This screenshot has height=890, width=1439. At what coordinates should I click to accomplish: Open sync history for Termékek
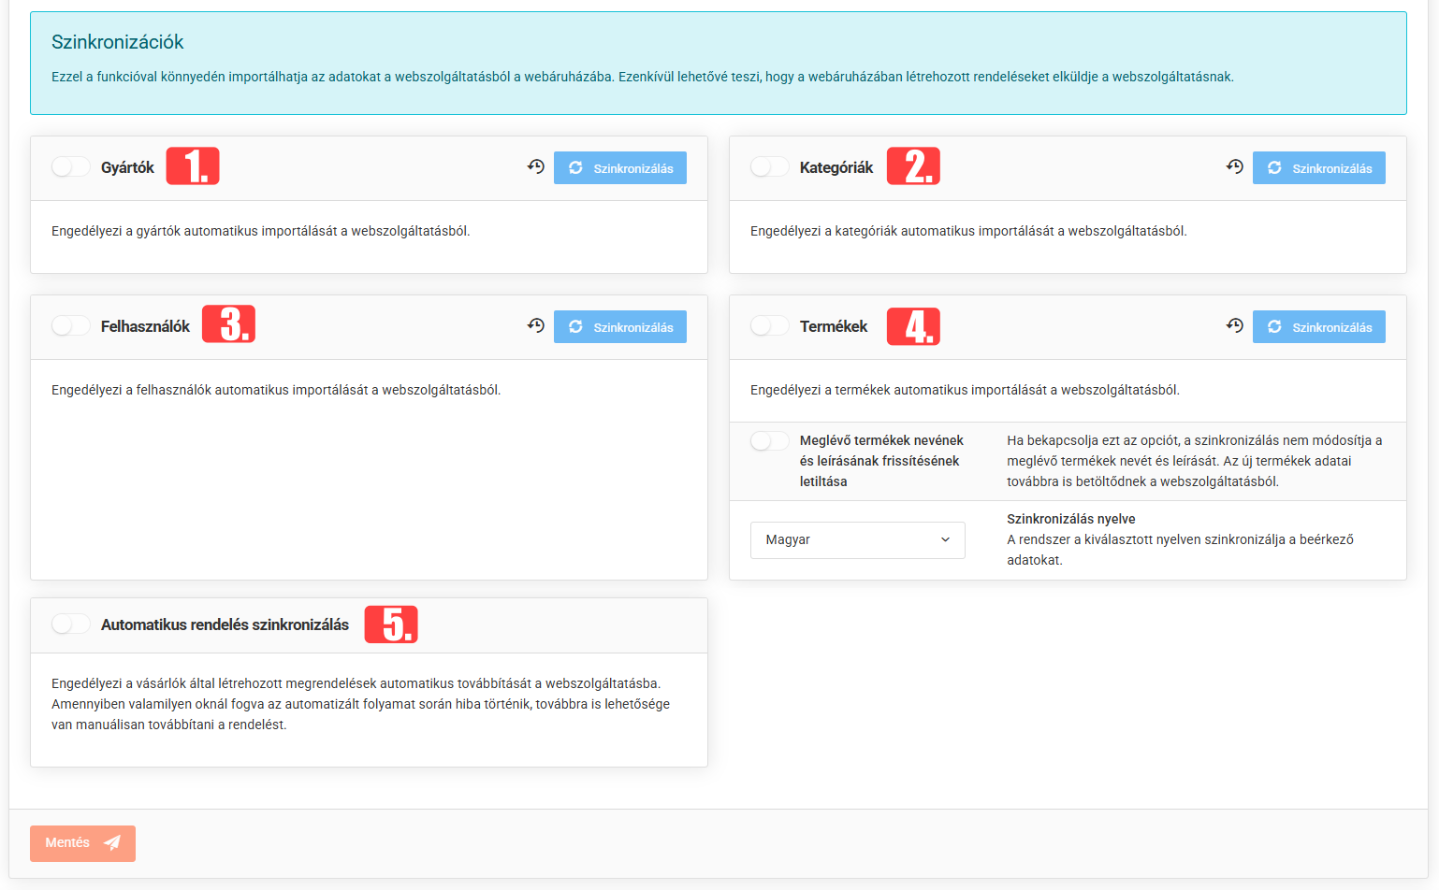(x=1234, y=326)
